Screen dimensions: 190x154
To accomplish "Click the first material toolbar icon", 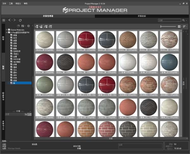I will click(x=37, y=26).
